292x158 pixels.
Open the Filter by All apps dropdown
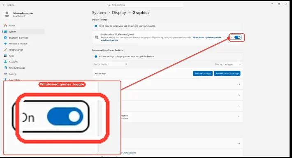coord(233,65)
